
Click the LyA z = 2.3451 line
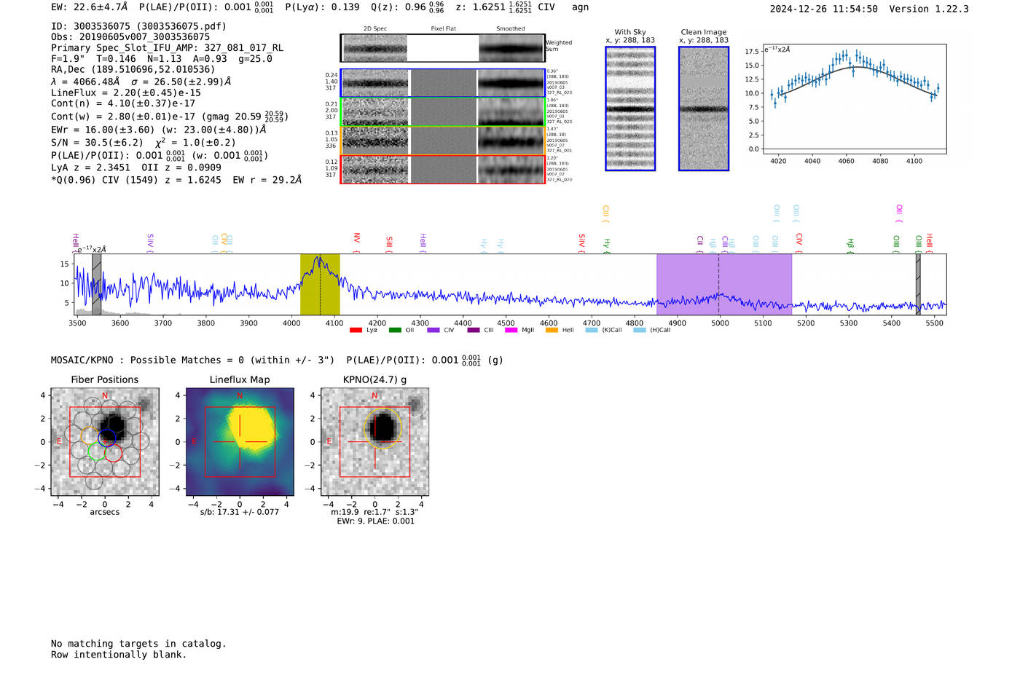pyautogui.click(x=136, y=167)
